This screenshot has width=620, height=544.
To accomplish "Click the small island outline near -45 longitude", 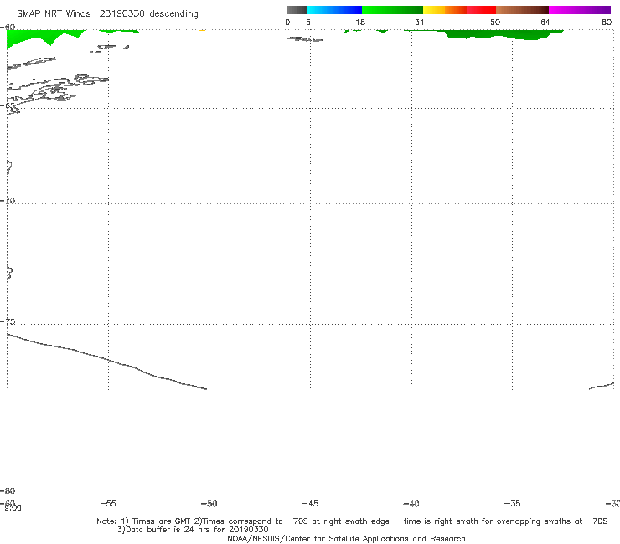I will pyautogui.click(x=304, y=39).
